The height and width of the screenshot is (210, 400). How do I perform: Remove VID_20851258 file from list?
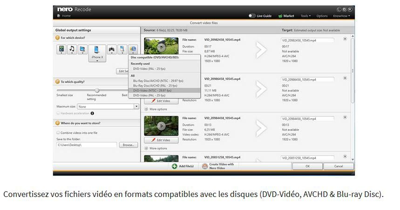pos(345,156)
